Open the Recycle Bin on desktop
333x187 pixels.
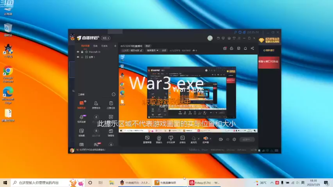click(8, 30)
